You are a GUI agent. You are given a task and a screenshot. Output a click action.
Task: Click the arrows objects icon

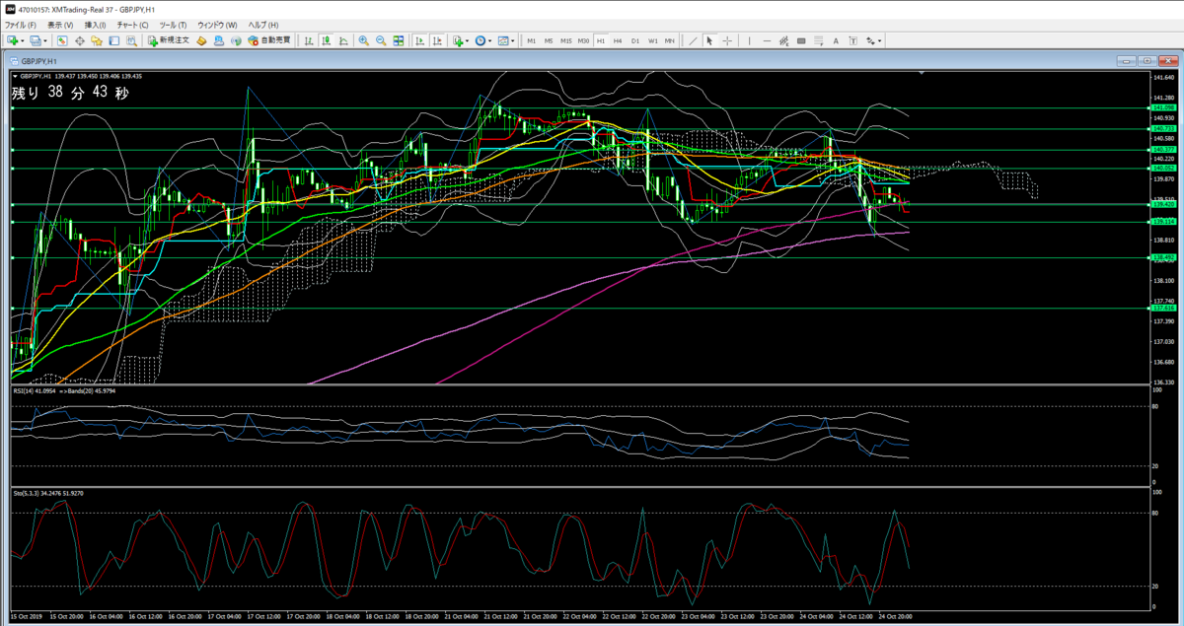[x=870, y=40]
